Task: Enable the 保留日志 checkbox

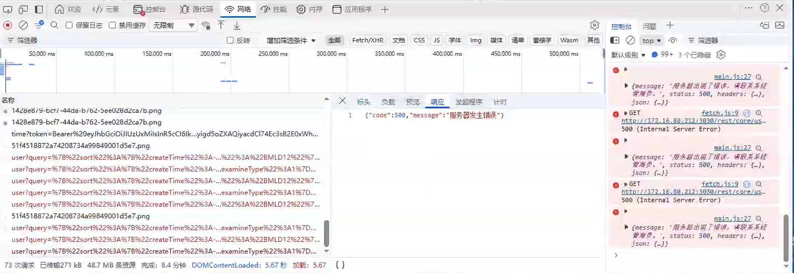Action: click(x=69, y=25)
